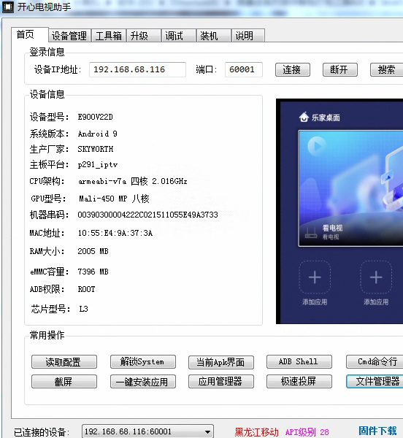Click the 固件下载 link

(377, 431)
